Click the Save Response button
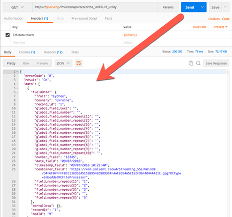Screen dimensions: 232x217 click(x=216, y=63)
